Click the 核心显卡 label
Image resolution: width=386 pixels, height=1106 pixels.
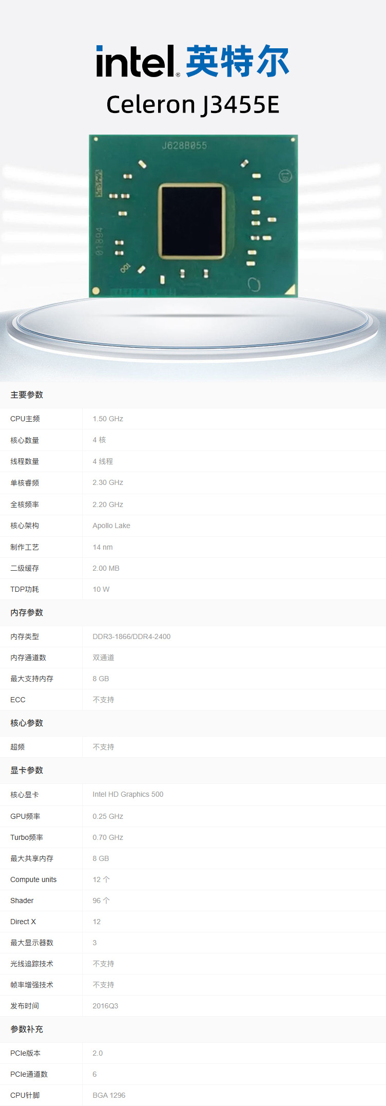(25, 795)
